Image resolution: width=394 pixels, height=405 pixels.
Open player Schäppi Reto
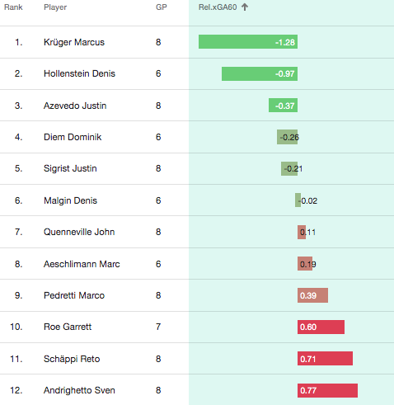(x=72, y=359)
